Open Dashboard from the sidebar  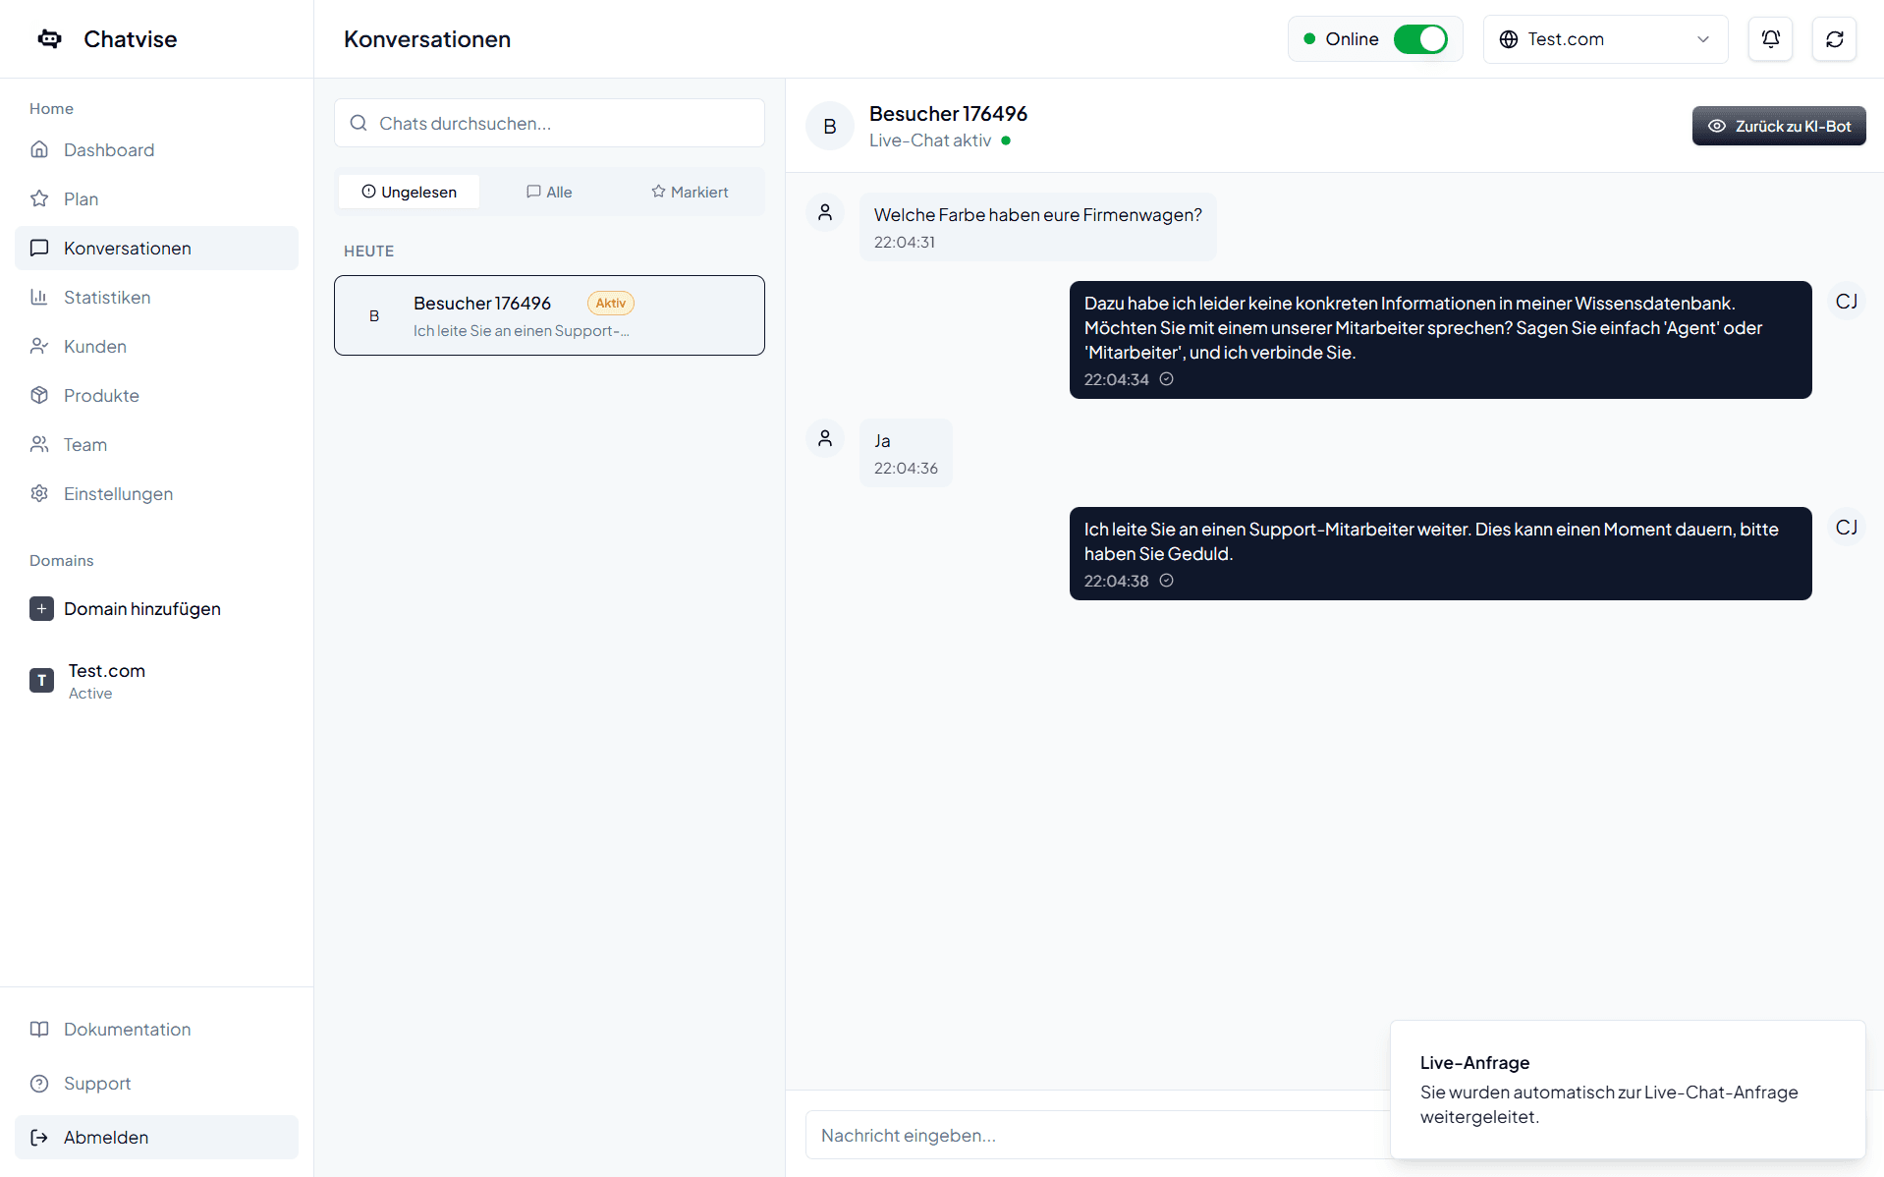coord(108,150)
